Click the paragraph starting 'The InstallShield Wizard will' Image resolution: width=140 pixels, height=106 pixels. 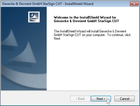coord(92,35)
